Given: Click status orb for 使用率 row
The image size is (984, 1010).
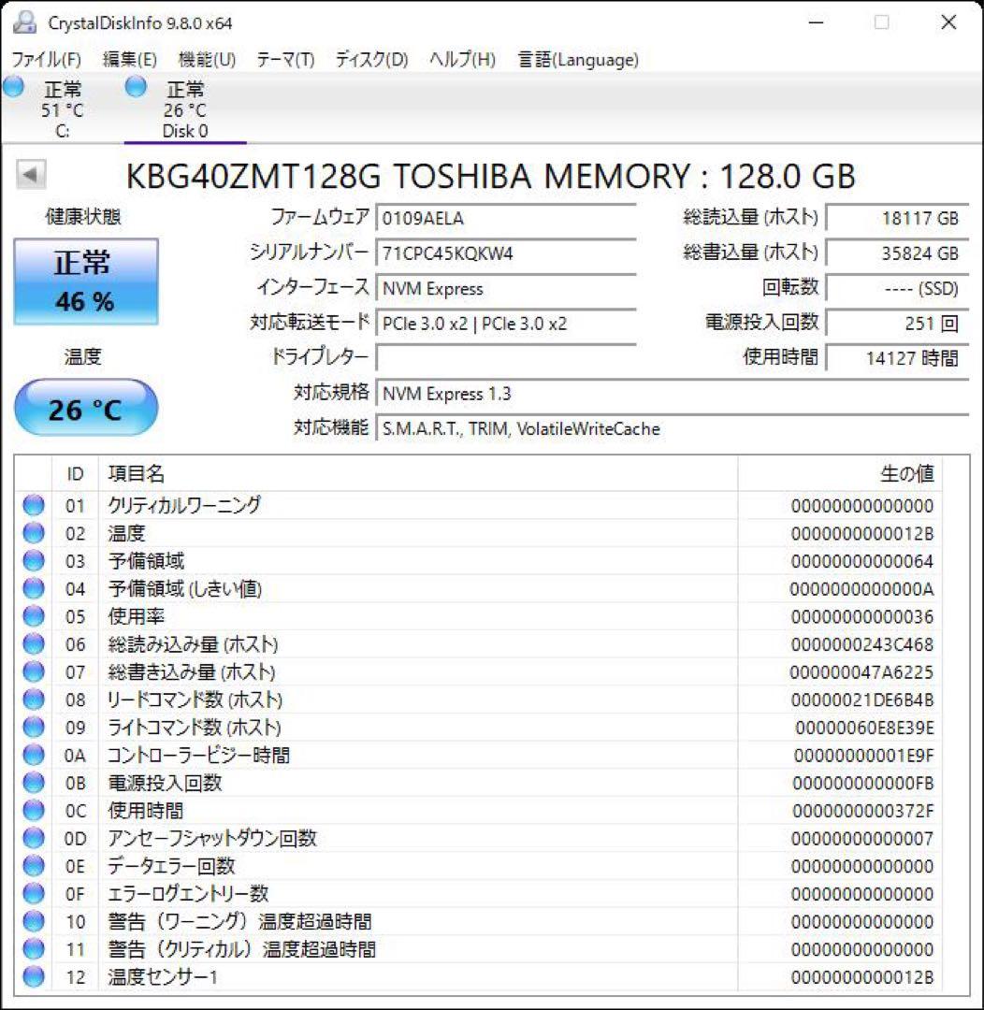Looking at the screenshot, I should point(34,616).
